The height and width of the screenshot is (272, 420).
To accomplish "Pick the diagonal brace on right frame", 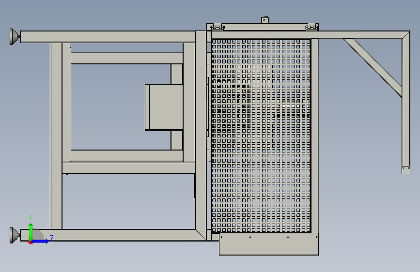I will [373, 68].
